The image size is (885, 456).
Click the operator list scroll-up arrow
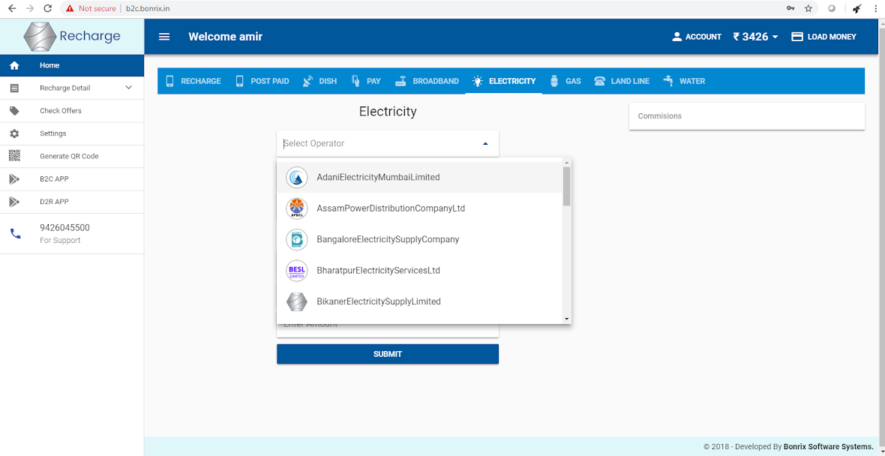[x=567, y=163]
